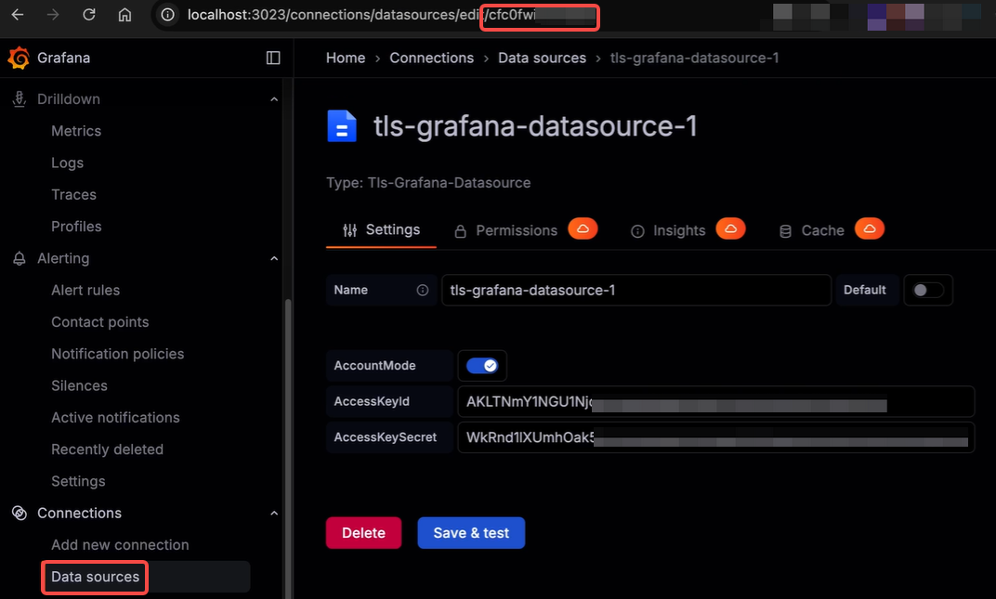Open Contact points in the sidebar
This screenshot has height=599, width=996.
coord(100,322)
